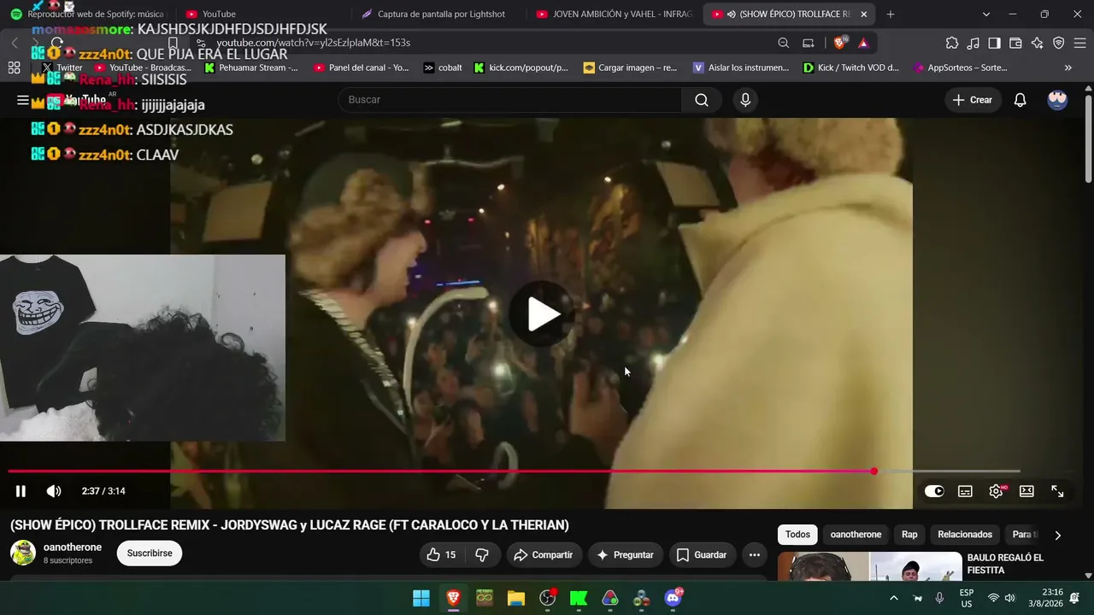The width and height of the screenshot is (1094, 615).
Task: Open OBS Studio from the taskbar
Action: (x=548, y=598)
